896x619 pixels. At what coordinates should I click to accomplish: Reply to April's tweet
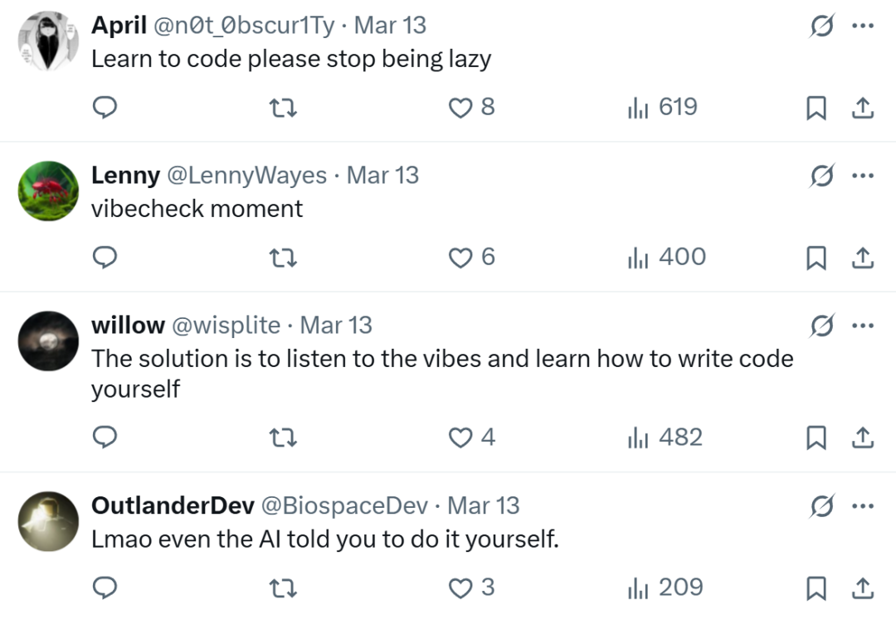pyautogui.click(x=104, y=108)
